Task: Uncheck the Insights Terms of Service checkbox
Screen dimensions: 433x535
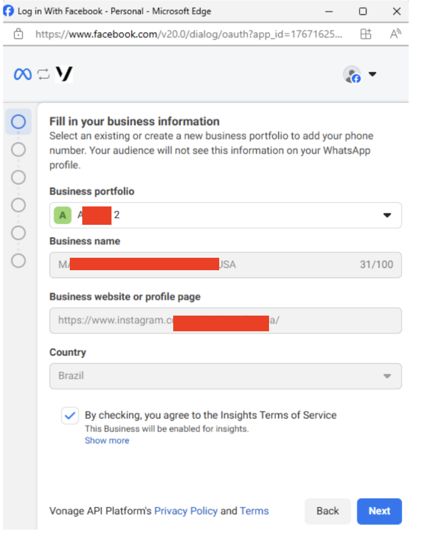Action: click(x=70, y=416)
